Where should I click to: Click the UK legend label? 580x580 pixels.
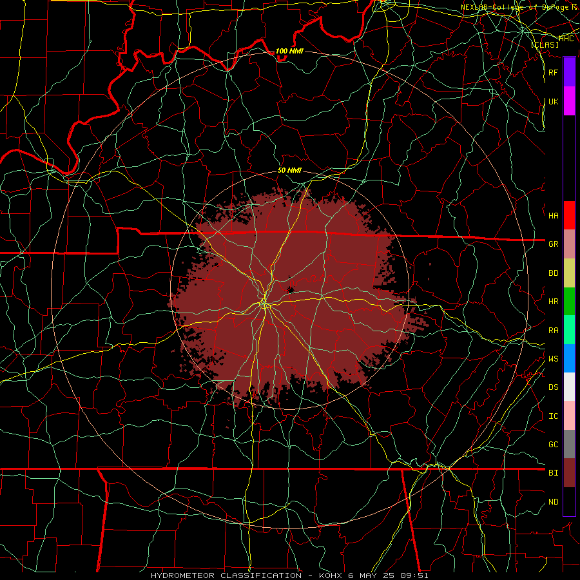[x=554, y=101]
